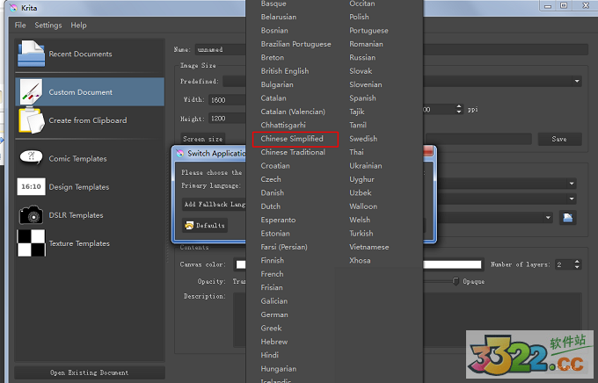
Task: Select Hungarian language entry
Action: click(x=279, y=369)
